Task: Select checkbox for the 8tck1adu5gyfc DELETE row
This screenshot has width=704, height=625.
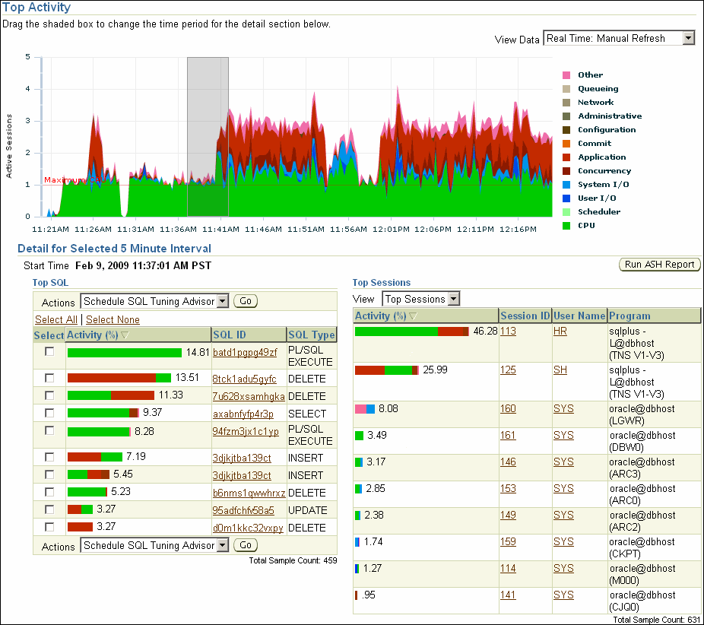Action: pos(49,378)
